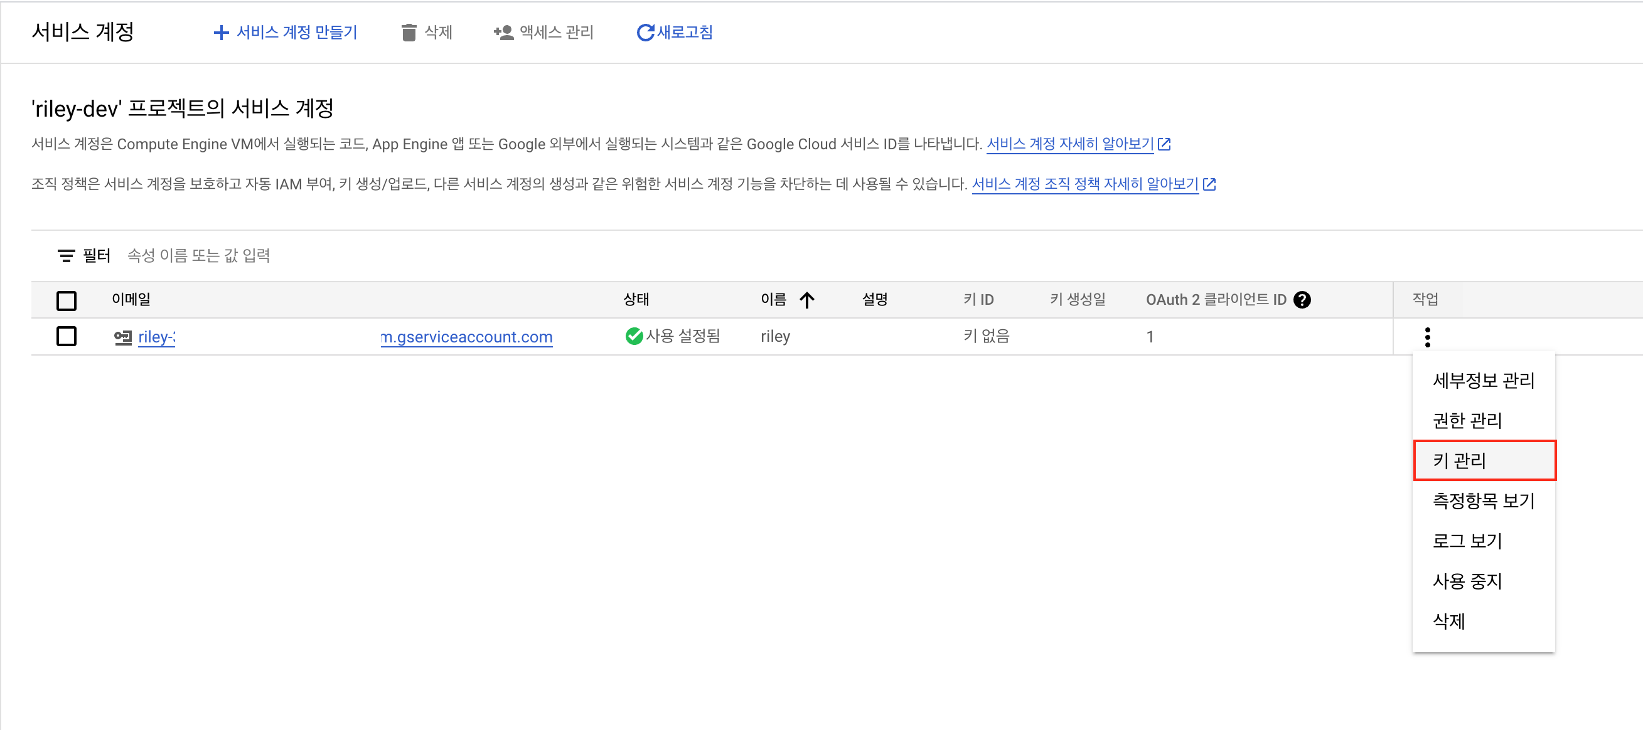Click the 키 없음 cell
Image resolution: width=1643 pixels, height=730 pixels.
986,336
